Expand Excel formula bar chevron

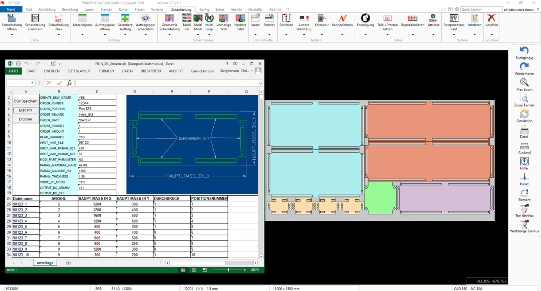260,83
